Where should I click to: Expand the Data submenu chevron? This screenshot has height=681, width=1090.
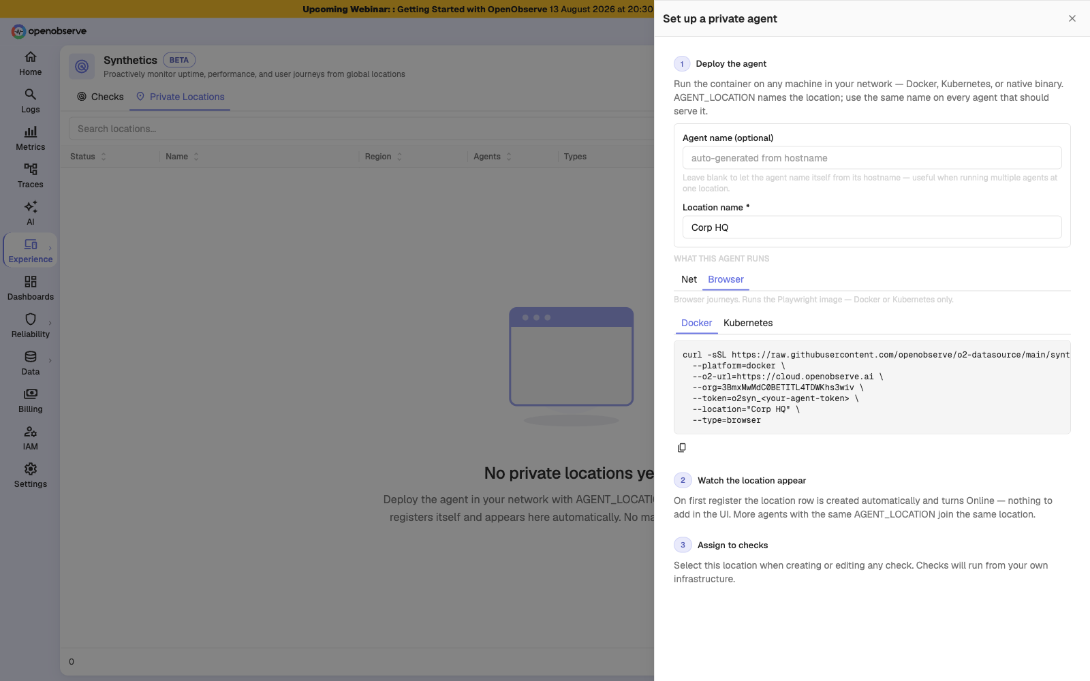tap(50, 360)
